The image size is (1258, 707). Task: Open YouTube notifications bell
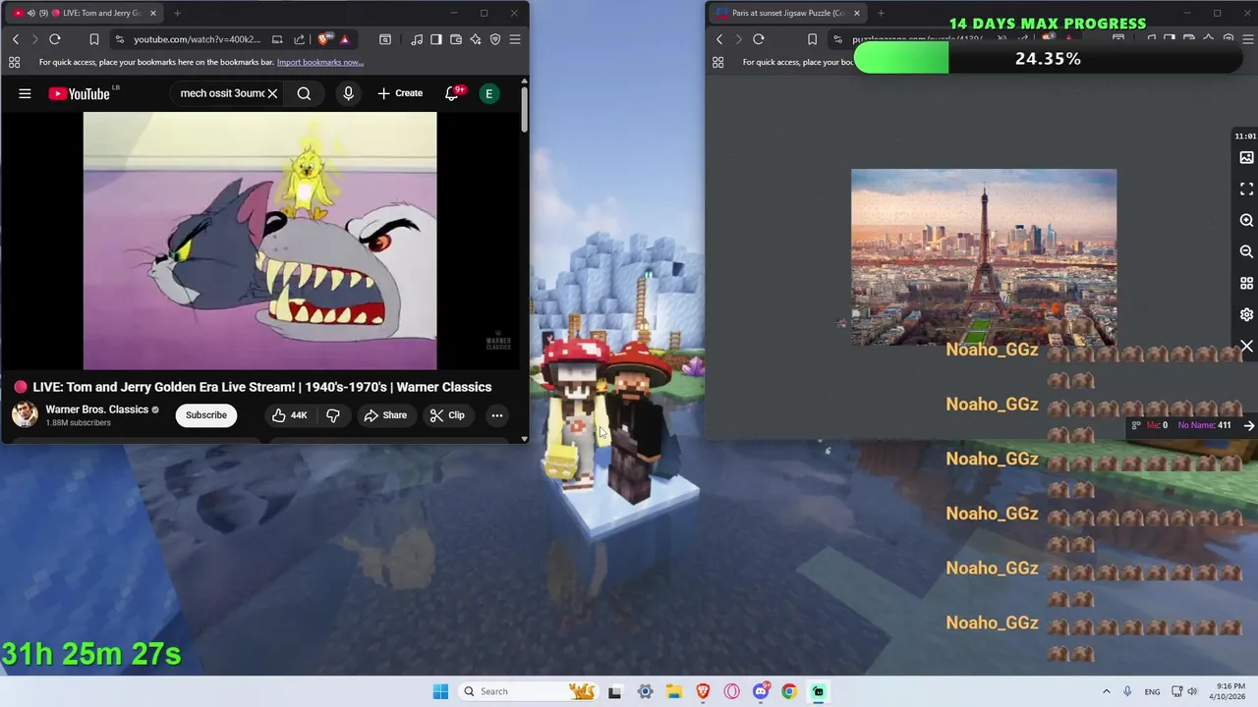tap(452, 93)
